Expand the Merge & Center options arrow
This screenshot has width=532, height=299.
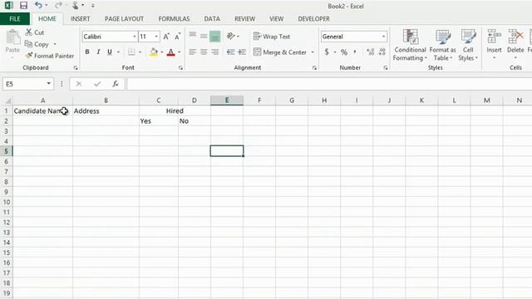pos(313,52)
